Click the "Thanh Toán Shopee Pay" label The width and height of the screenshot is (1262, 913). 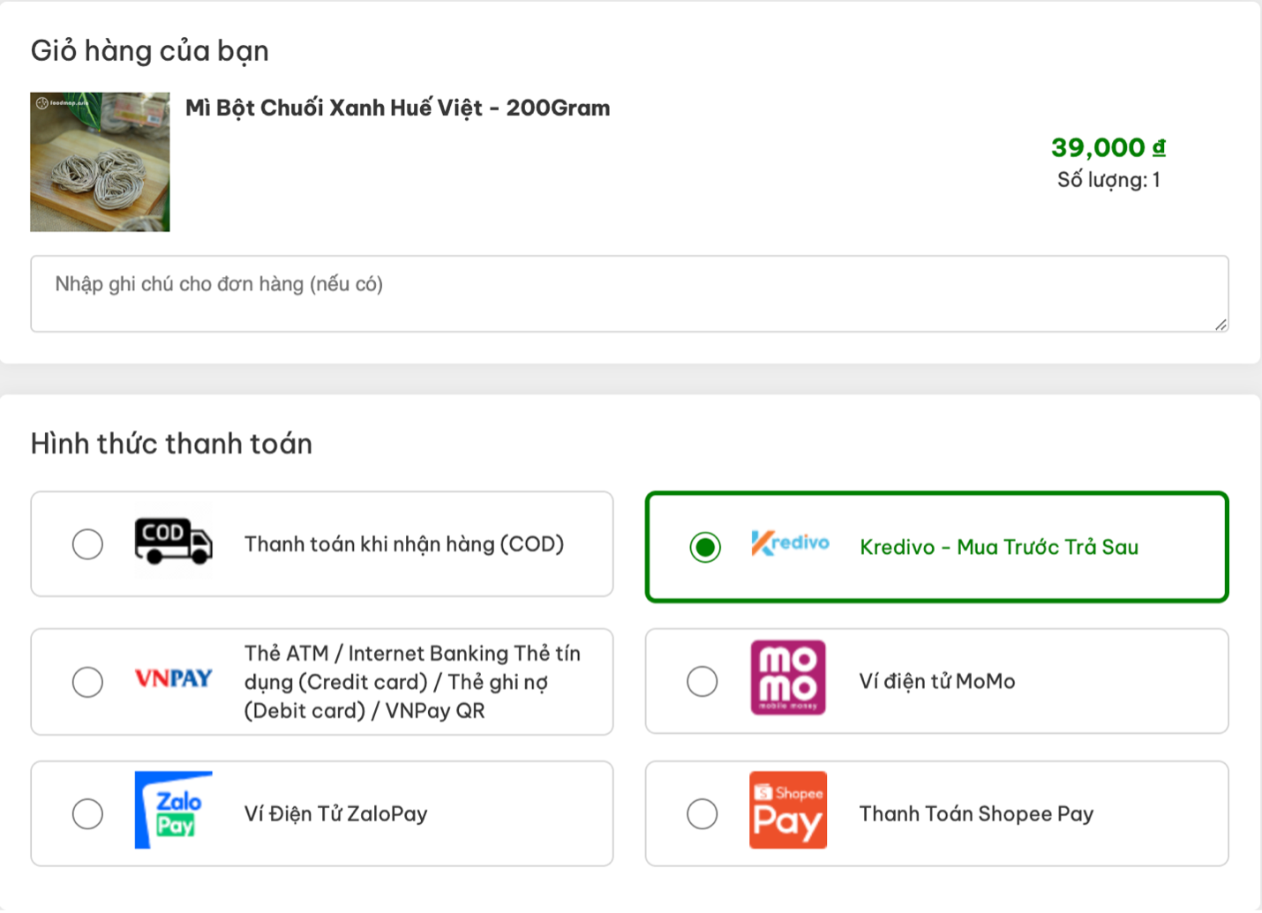point(976,813)
